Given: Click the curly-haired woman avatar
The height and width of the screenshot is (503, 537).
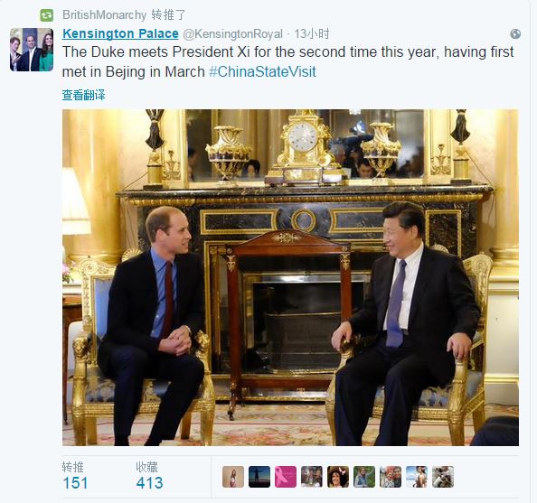Looking at the screenshot, I should (338, 477).
